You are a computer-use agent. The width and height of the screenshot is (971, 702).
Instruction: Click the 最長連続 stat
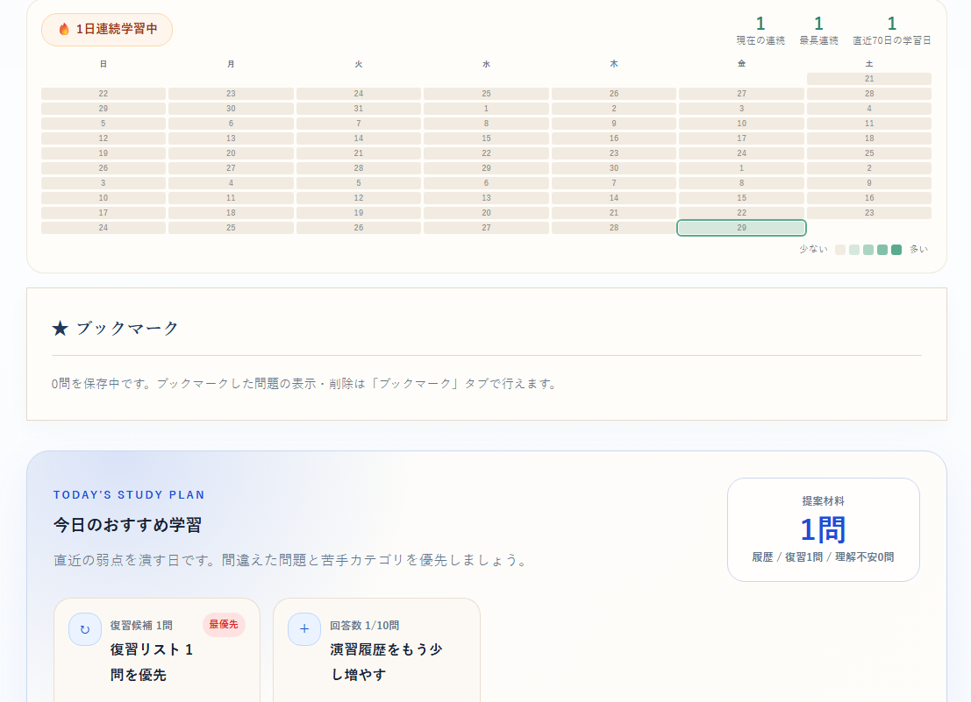point(818,31)
